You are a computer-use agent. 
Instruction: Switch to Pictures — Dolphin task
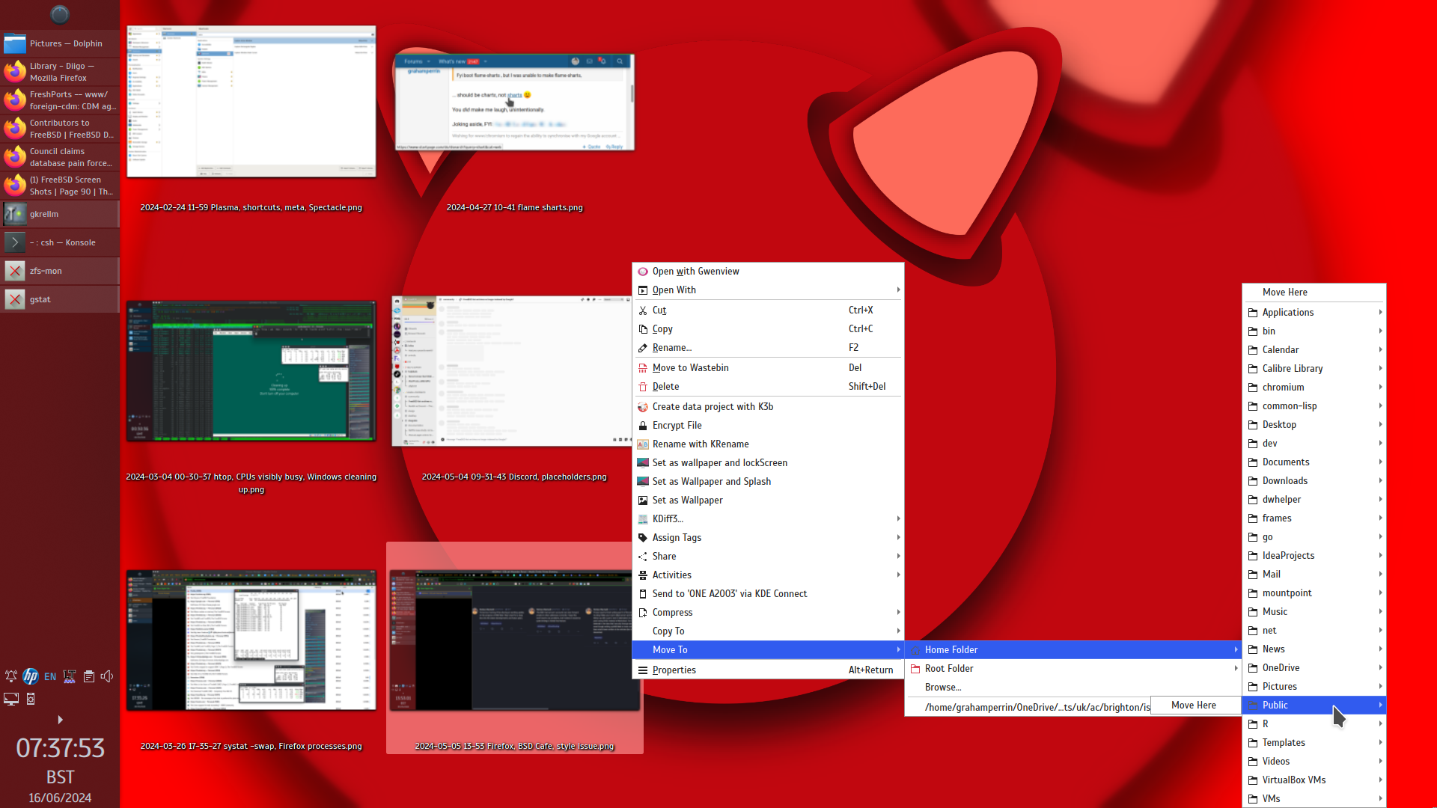[60, 43]
